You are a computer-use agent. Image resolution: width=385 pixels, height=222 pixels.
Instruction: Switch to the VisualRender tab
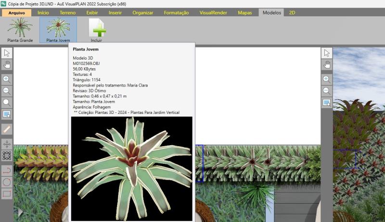(x=213, y=13)
